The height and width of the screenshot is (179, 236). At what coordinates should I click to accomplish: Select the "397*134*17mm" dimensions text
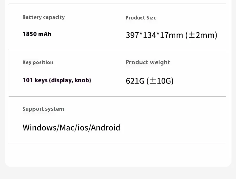[154, 35]
